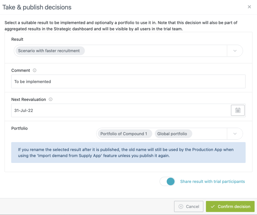Expand the Portfolio dropdown chevron
Image resolution: width=257 pixels, height=215 pixels.
tap(235, 134)
